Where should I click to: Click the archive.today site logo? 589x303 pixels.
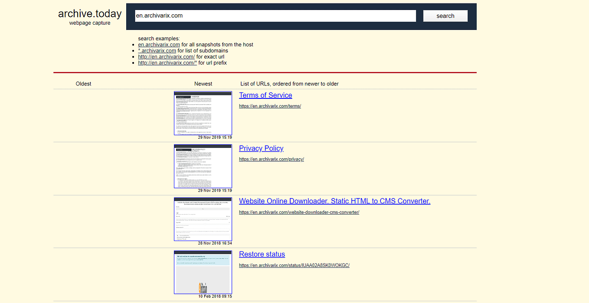click(x=90, y=14)
